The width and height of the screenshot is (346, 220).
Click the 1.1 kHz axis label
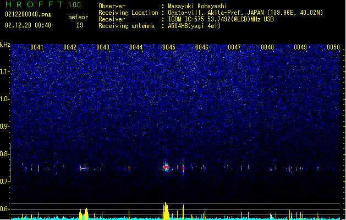coord(4,71)
